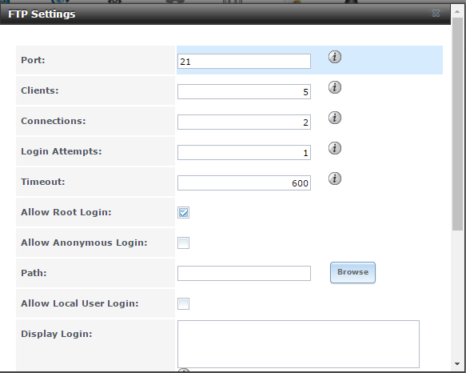This screenshot has height=373, width=466.
Task: Click the info icon next to Clients
Action: 335,87
